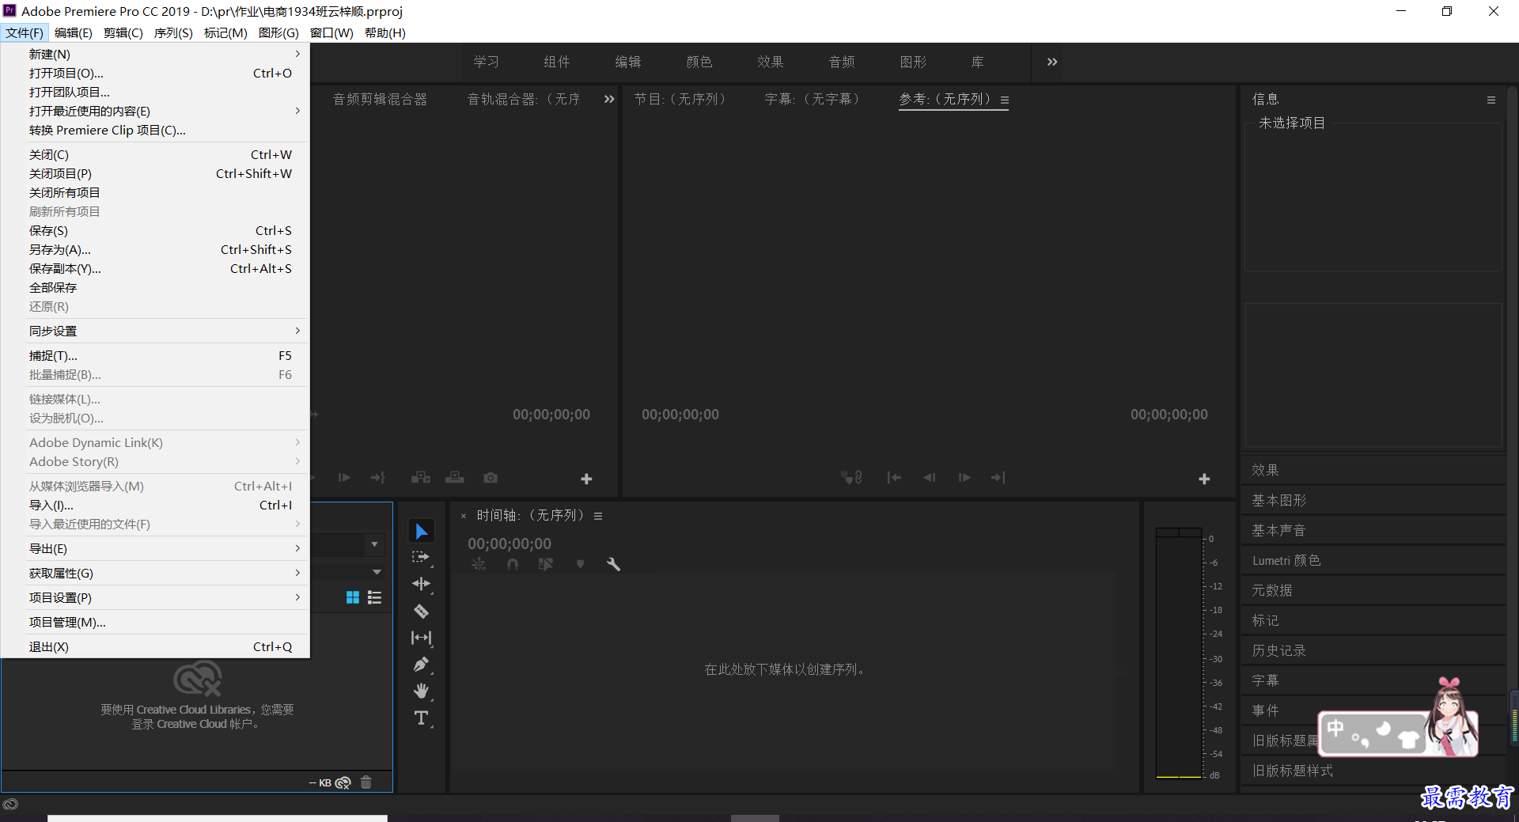The image size is (1519, 822).
Task: Open the 编辑(E) menu
Action: (x=73, y=32)
